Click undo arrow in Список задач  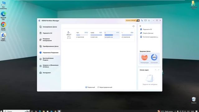pyautogui.click(x=156, y=70)
